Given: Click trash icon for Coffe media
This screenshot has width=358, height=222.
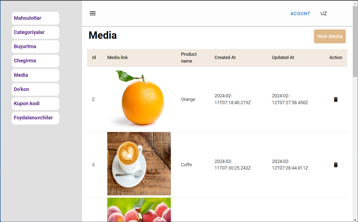Looking at the screenshot, I should (336, 165).
